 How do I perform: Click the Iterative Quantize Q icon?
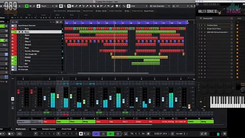pos(173,6)
